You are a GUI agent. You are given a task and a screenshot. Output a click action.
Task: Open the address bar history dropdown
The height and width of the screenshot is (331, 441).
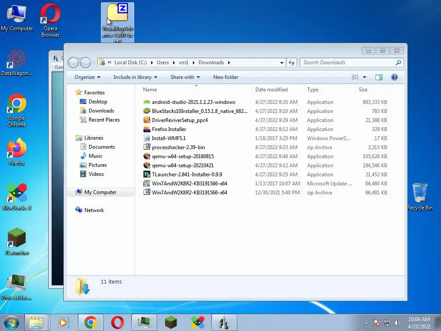click(x=282, y=62)
